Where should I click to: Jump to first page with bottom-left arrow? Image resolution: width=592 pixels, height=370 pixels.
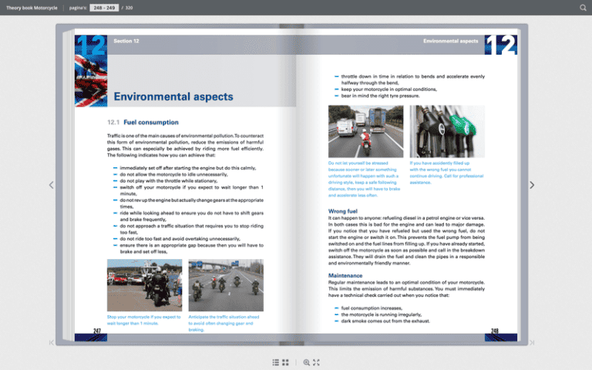pyautogui.click(x=52, y=342)
